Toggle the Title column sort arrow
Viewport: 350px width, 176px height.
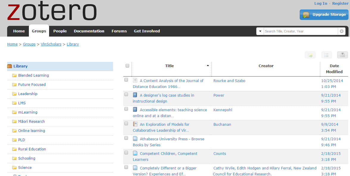(x=208, y=65)
